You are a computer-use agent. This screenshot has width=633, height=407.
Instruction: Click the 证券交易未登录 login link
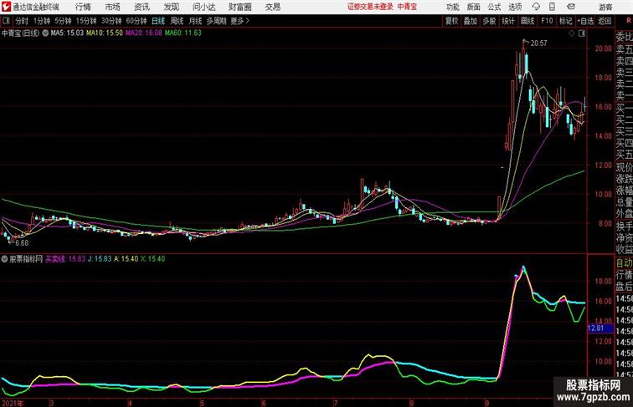coord(370,7)
